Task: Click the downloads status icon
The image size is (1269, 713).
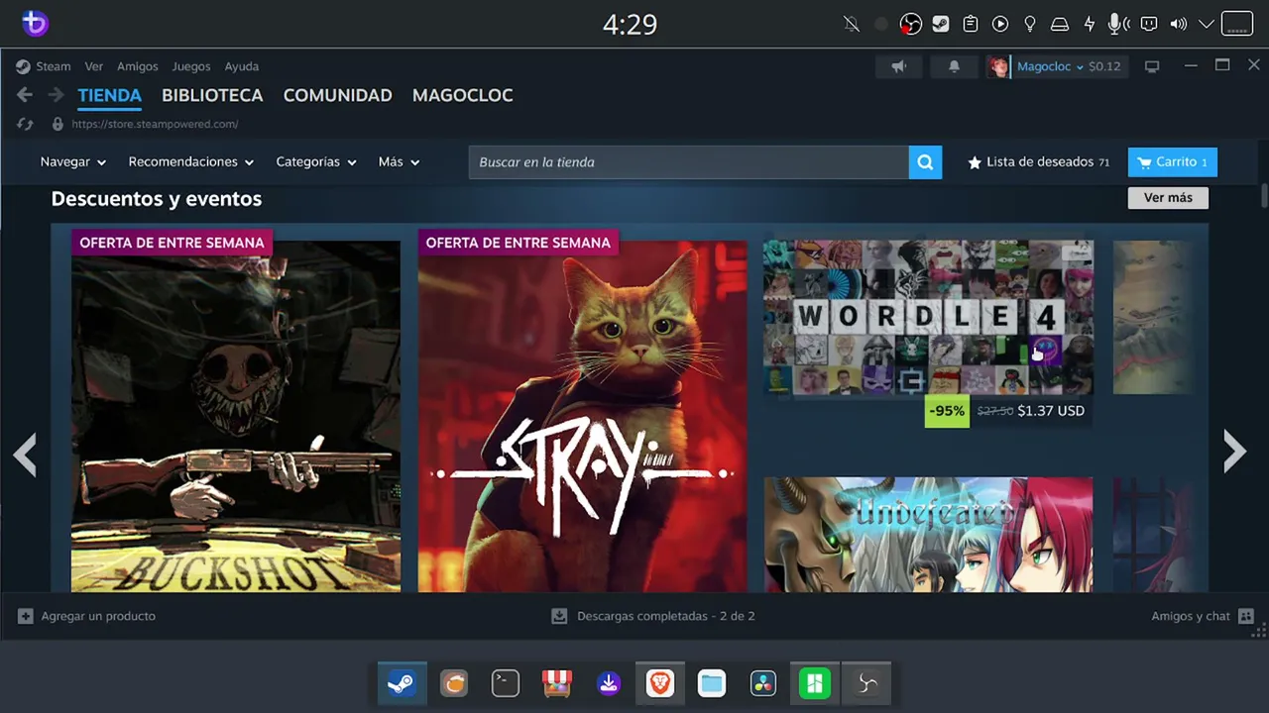Action: [x=559, y=616]
